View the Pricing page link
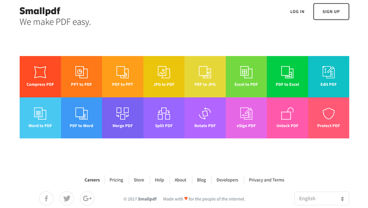 click(116, 180)
